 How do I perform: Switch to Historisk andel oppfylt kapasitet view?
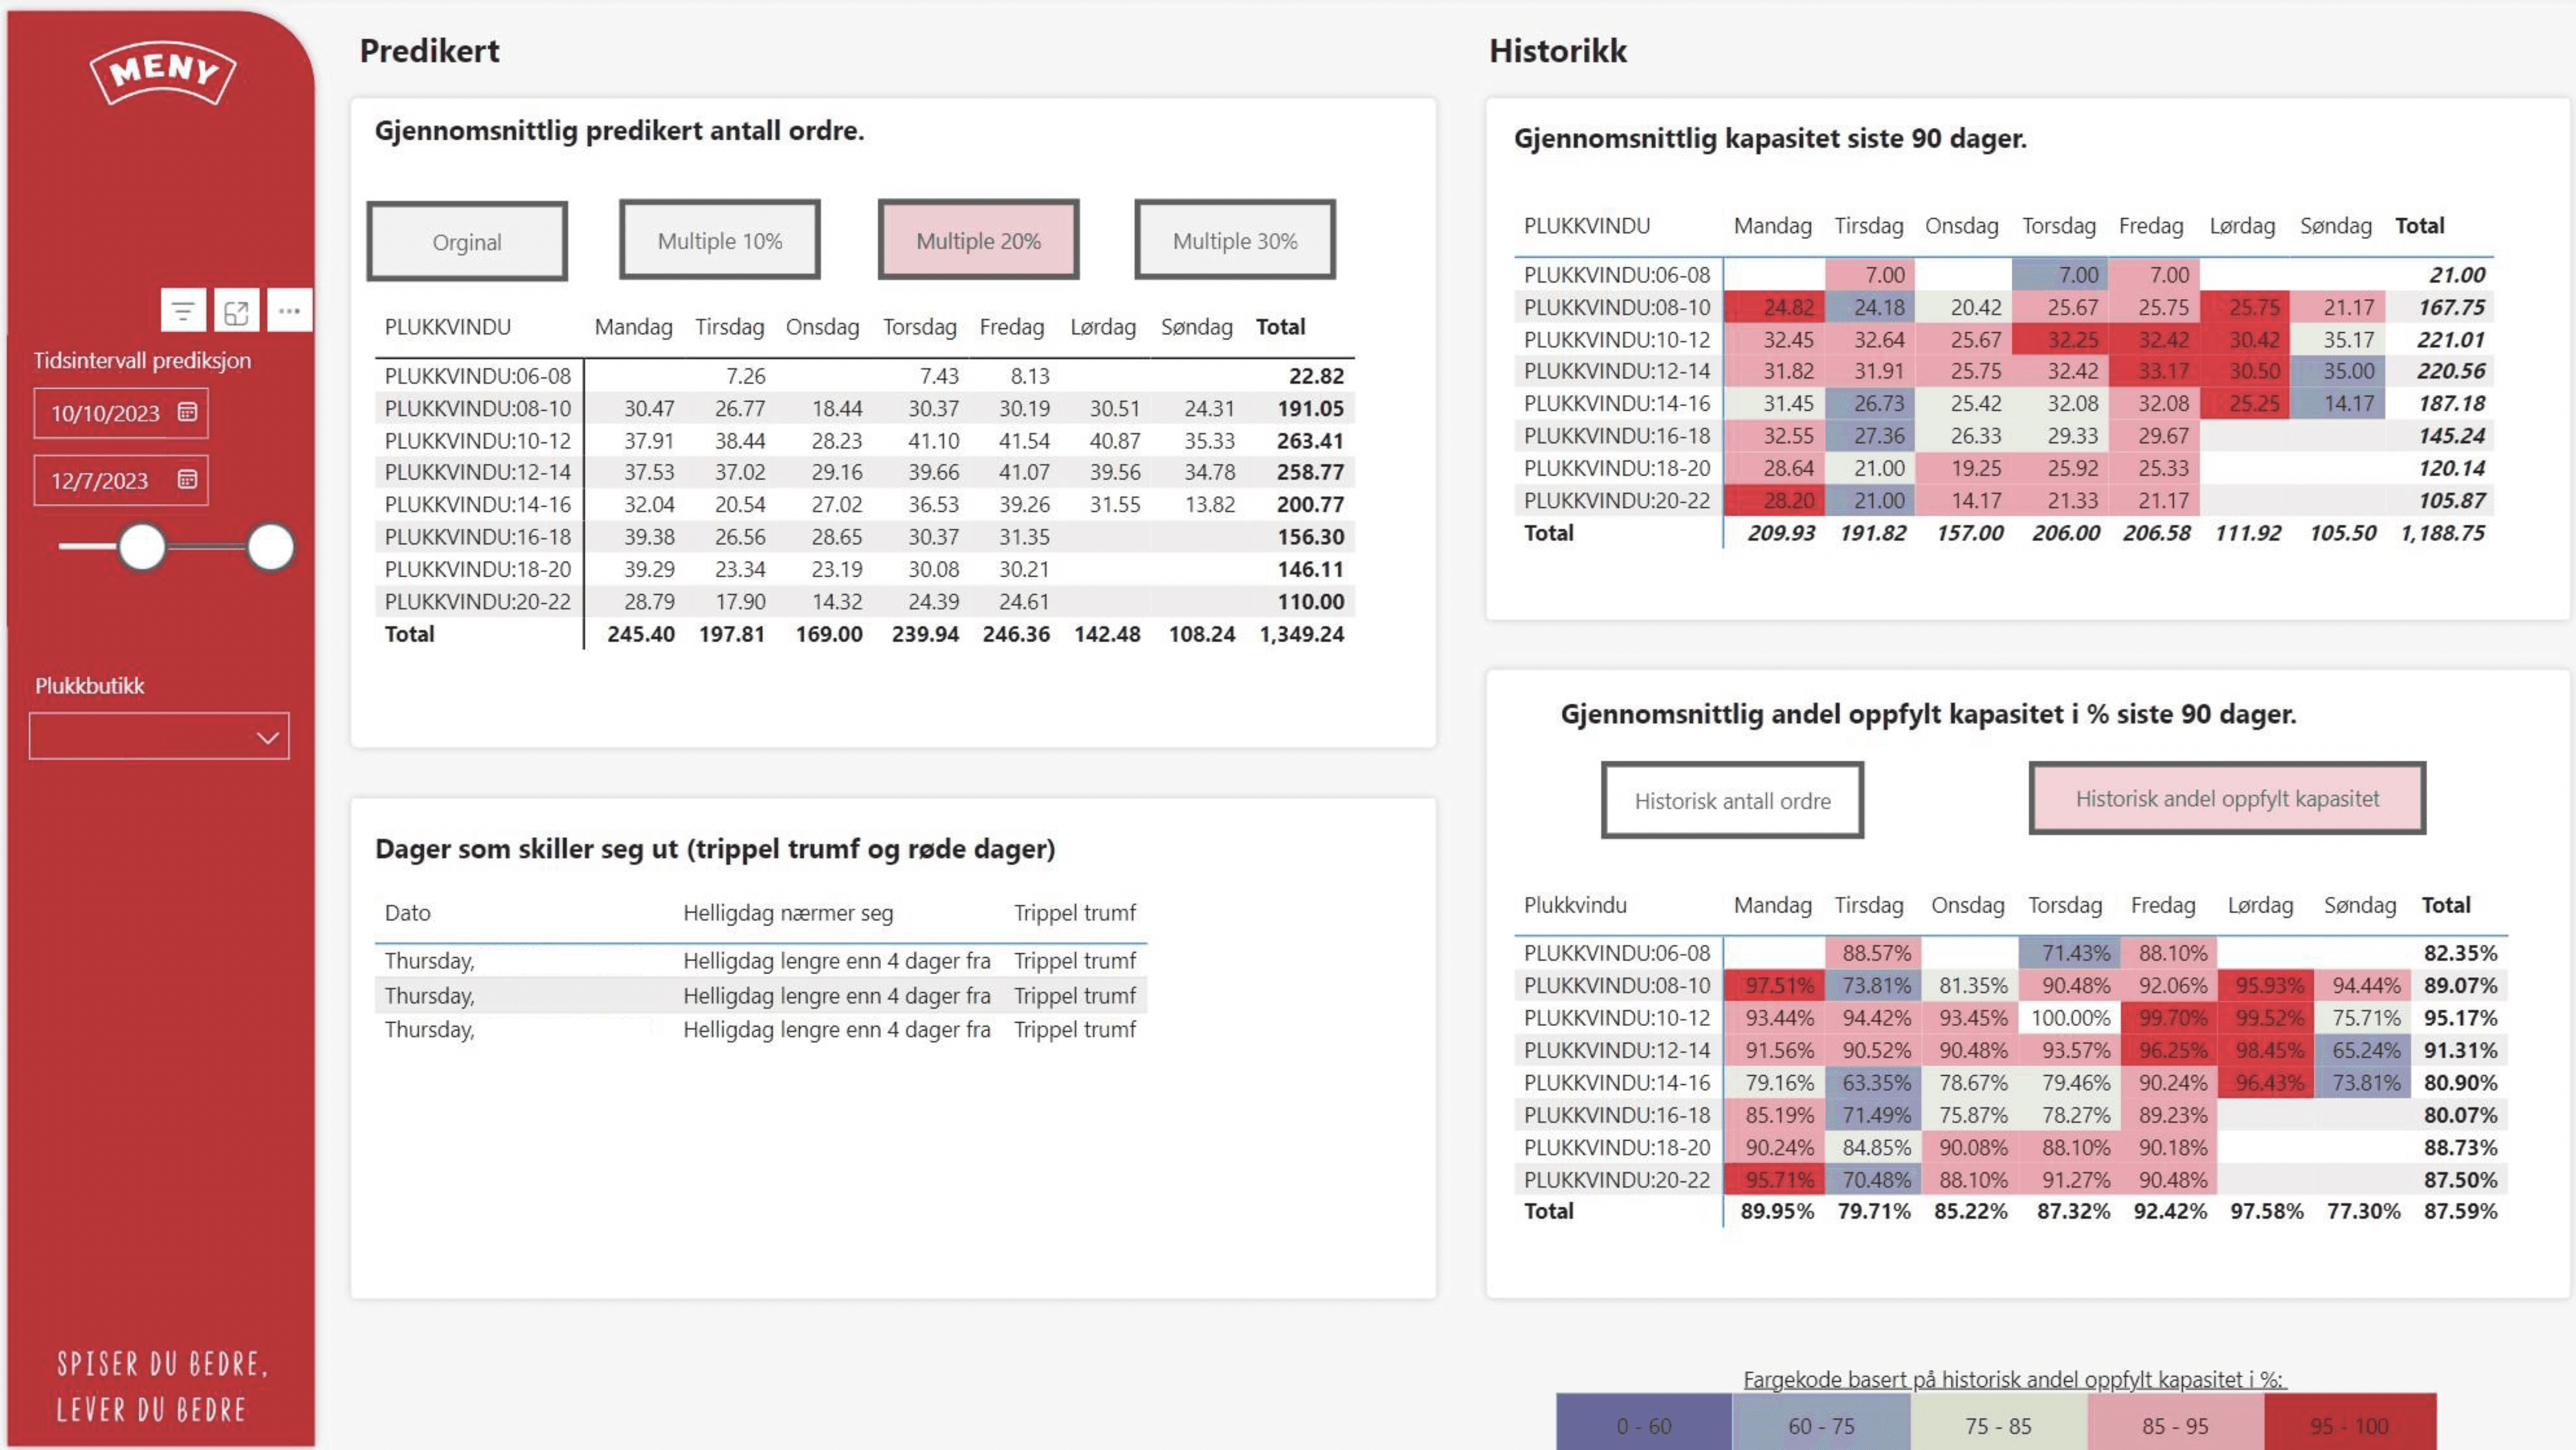(x=2227, y=798)
